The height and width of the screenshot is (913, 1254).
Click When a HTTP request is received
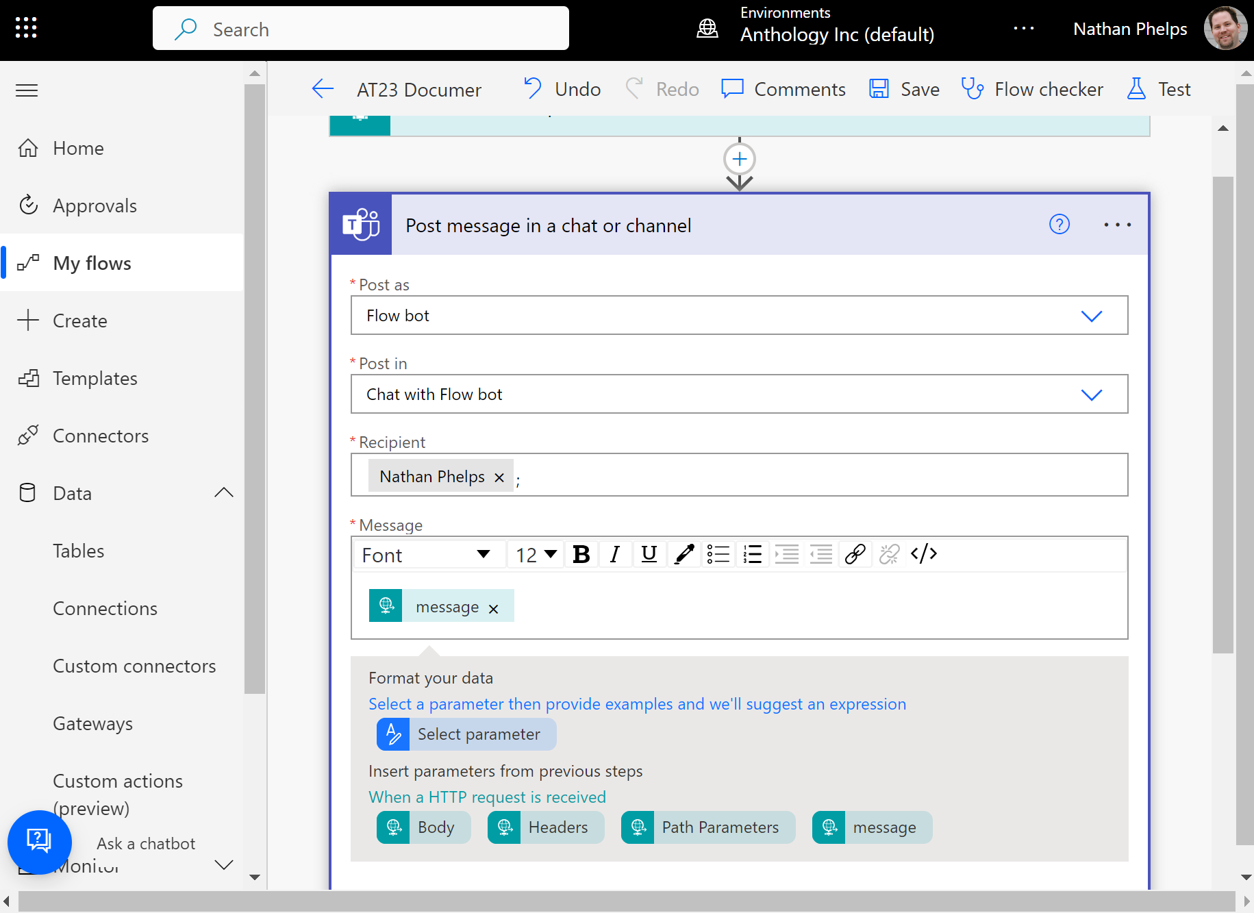pyautogui.click(x=487, y=797)
